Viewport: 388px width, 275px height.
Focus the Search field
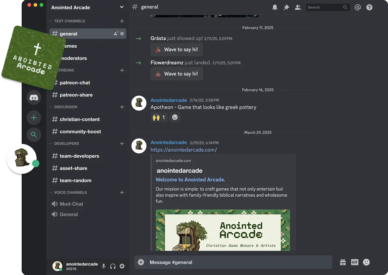pyautogui.click(x=328, y=7)
